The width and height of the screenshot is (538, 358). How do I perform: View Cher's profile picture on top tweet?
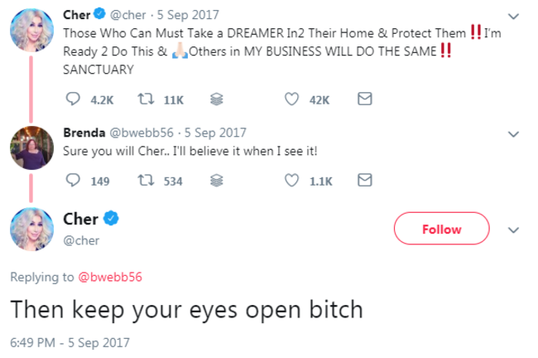(31, 33)
